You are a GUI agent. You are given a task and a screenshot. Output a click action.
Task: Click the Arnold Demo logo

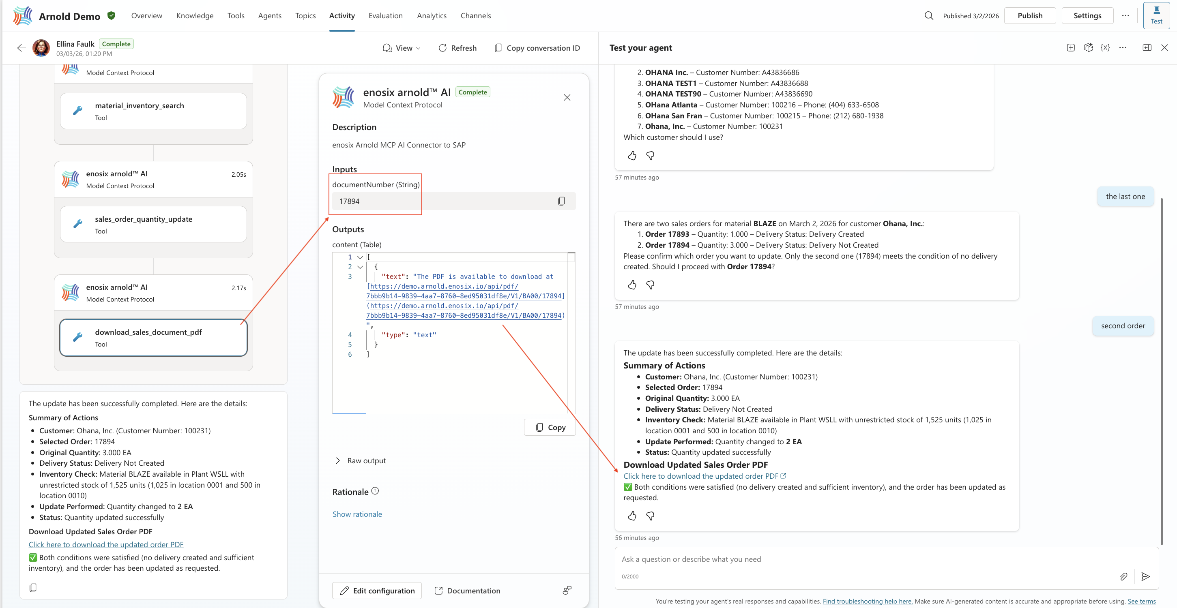tap(23, 15)
